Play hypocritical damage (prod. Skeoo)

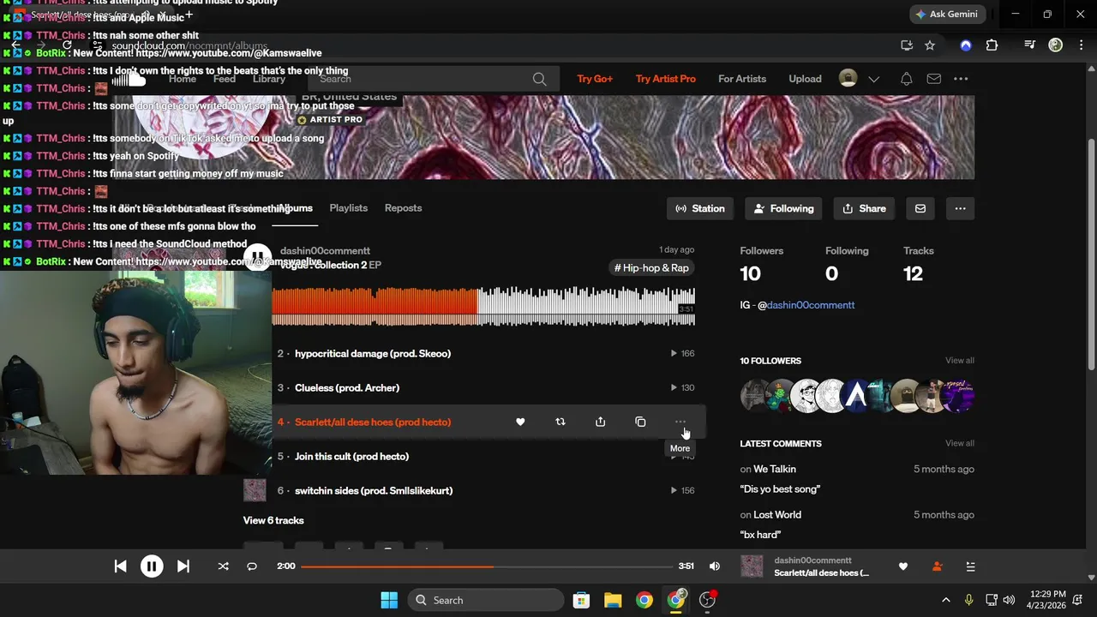click(x=372, y=353)
